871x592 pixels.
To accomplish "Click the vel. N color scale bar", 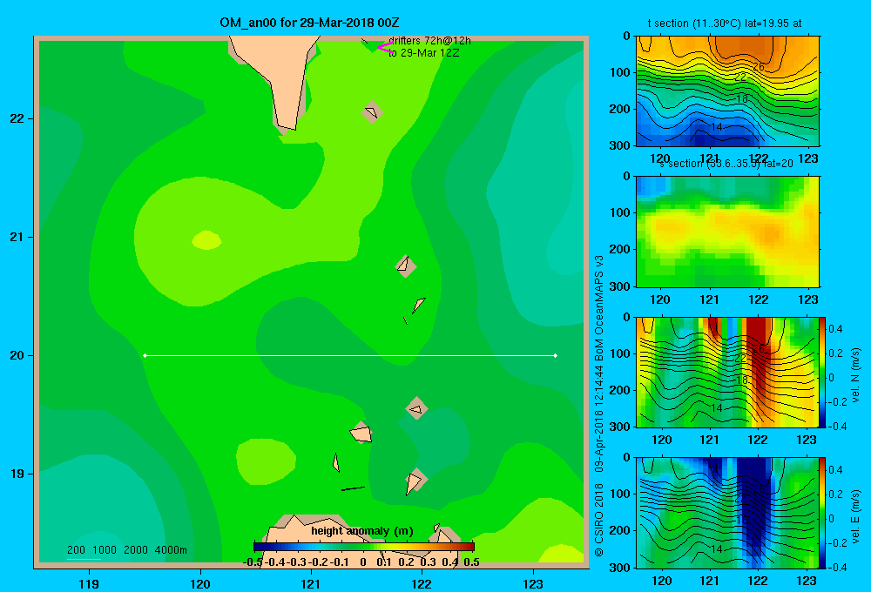I will pos(823,372).
